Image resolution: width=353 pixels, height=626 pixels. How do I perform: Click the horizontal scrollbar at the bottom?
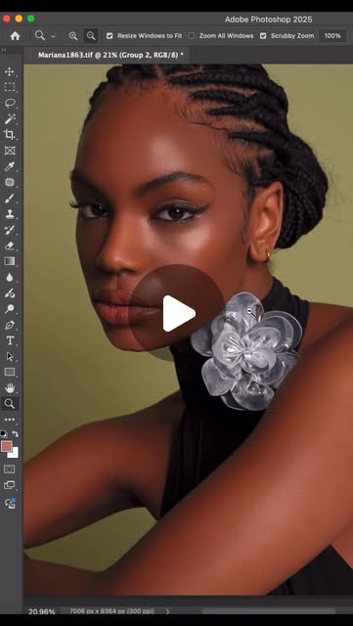[268, 610]
